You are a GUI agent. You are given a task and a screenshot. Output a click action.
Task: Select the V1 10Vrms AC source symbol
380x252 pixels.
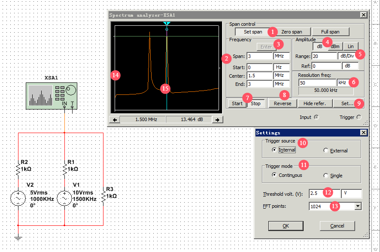click(x=64, y=199)
